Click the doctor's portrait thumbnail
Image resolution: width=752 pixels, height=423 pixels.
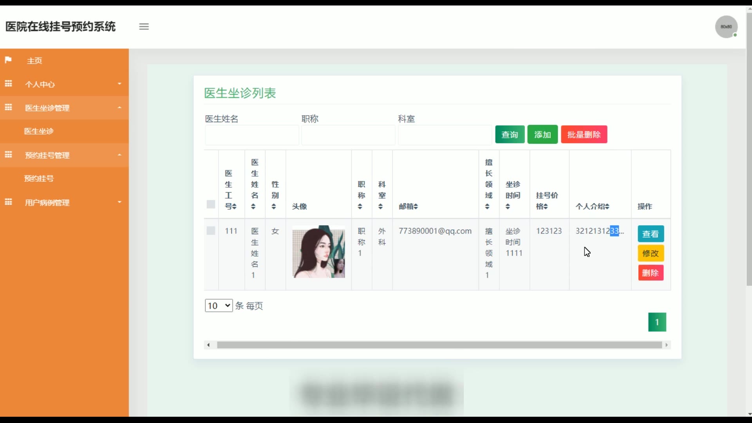[x=318, y=252]
